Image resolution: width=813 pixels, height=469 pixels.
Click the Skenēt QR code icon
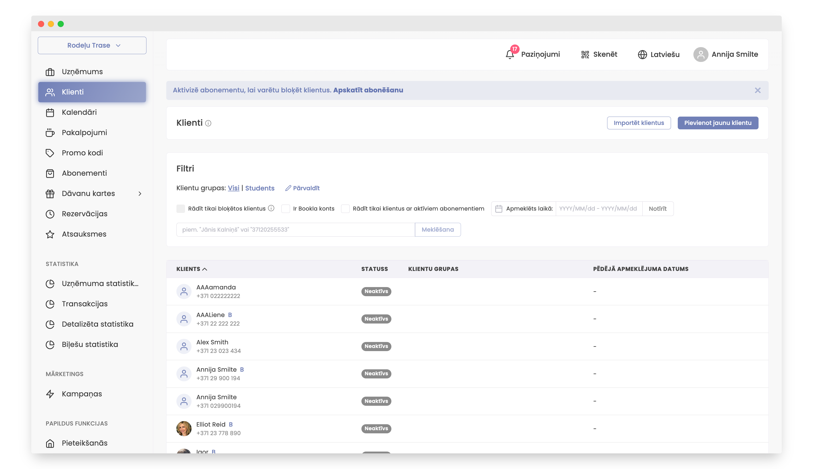tap(585, 54)
